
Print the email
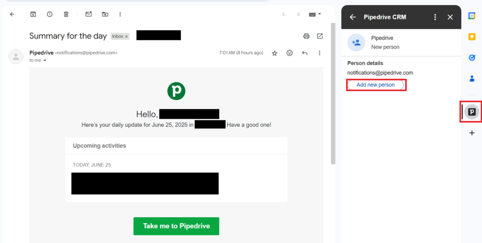click(306, 36)
